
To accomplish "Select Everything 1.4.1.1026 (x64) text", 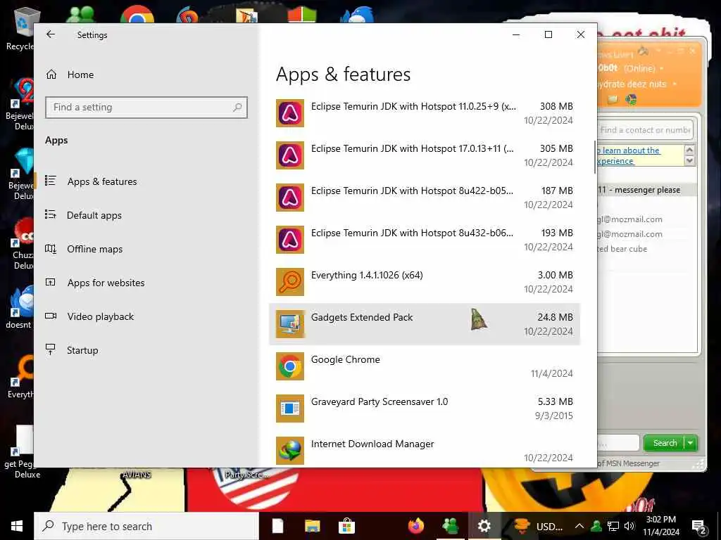I will coord(367,275).
